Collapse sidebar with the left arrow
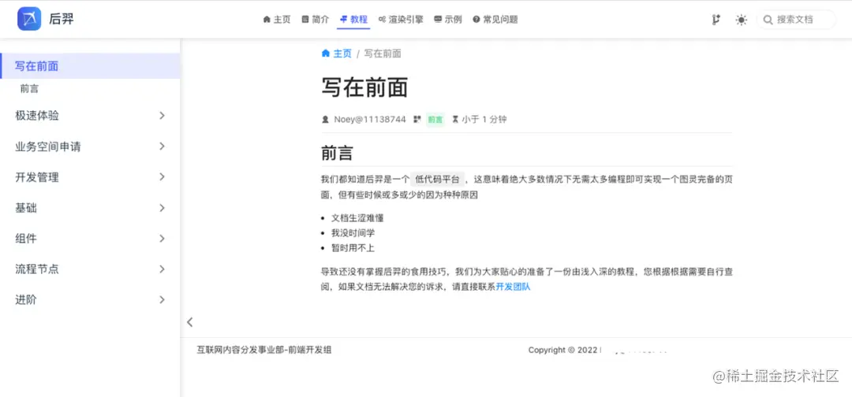 [x=189, y=322]
